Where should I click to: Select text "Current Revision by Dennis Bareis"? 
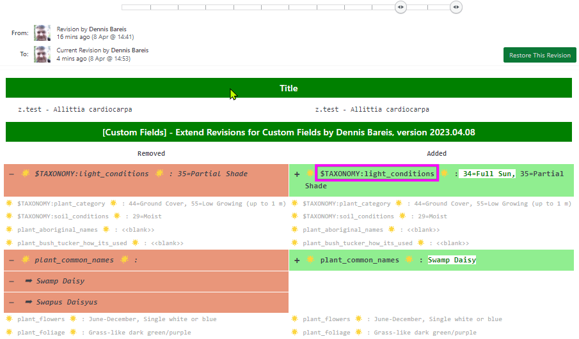point(102,50)
